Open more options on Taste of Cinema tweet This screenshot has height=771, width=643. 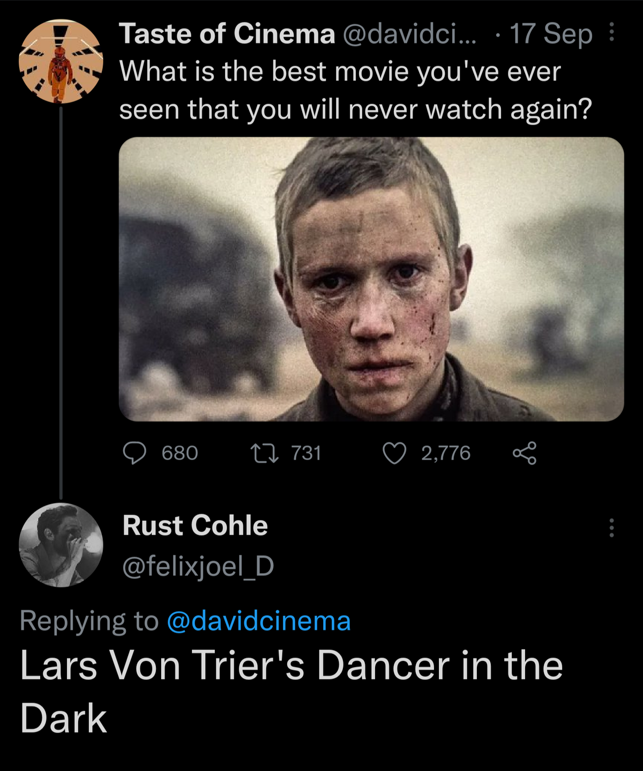[x=611, y=33]
